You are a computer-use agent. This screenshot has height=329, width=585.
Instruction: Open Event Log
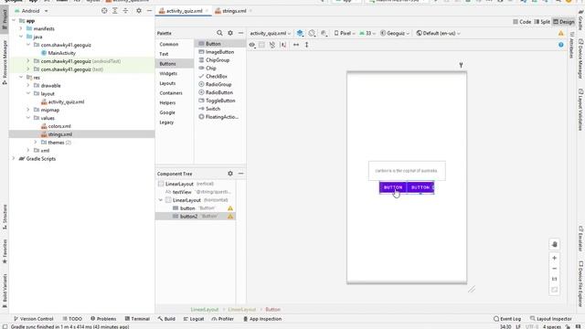point(507,319)
